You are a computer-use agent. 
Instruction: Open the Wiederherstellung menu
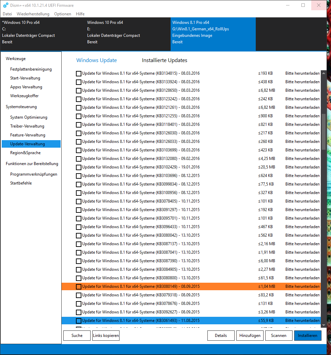[33, 14]
